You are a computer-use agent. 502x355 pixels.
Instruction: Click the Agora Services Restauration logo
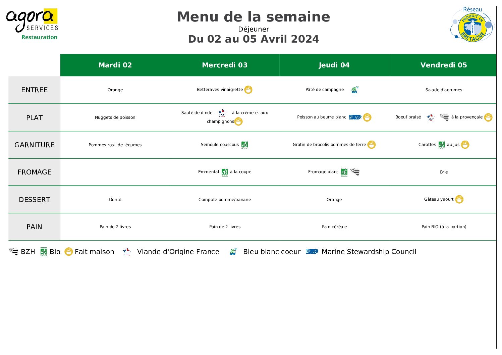click(x=32, y=24)
